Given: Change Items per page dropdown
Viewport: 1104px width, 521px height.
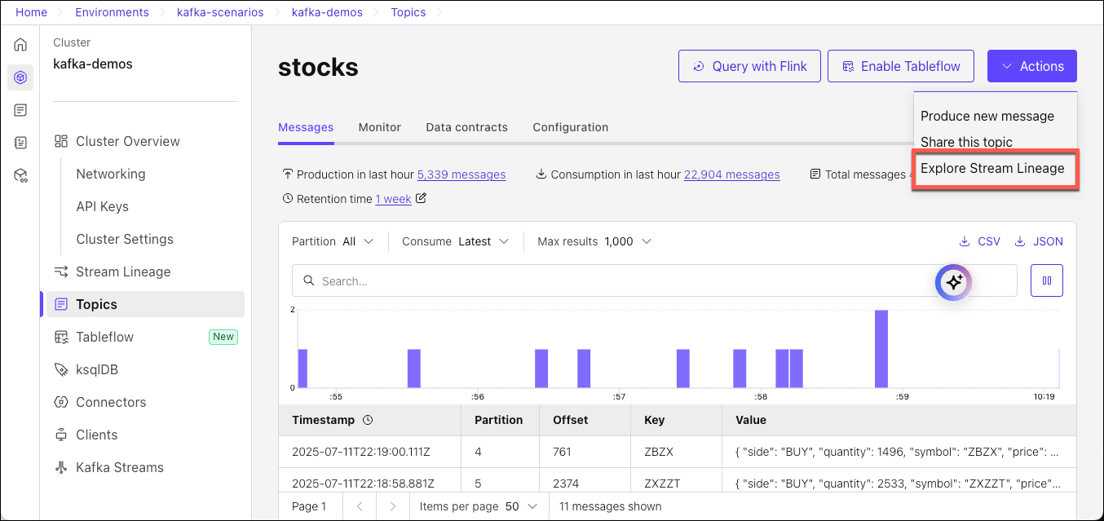Looking at the screenshot, I should point(522,506).
